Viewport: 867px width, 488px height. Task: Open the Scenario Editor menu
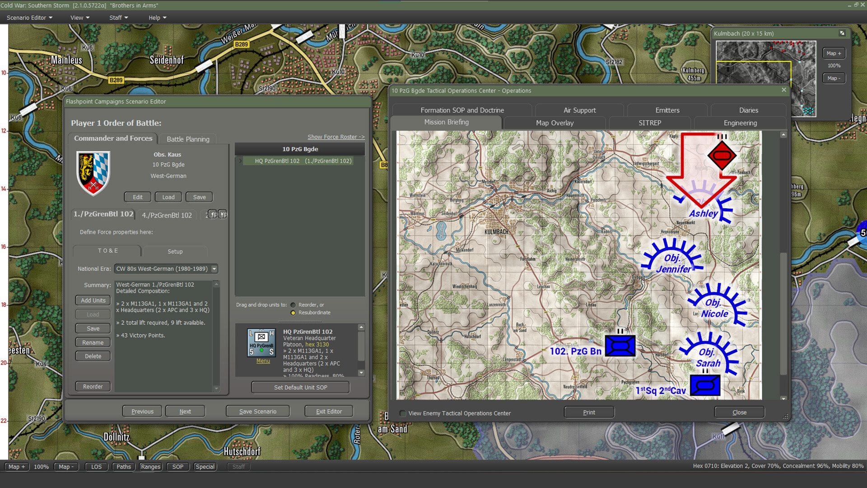pos(26,18)
